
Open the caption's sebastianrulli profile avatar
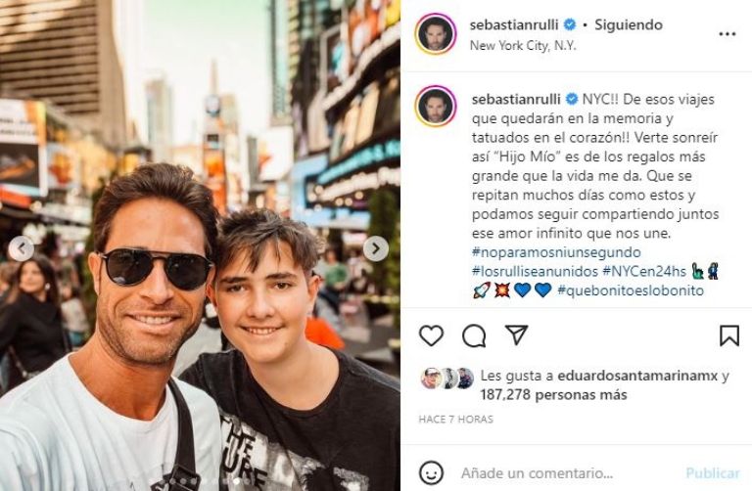(x=436, y=106)
